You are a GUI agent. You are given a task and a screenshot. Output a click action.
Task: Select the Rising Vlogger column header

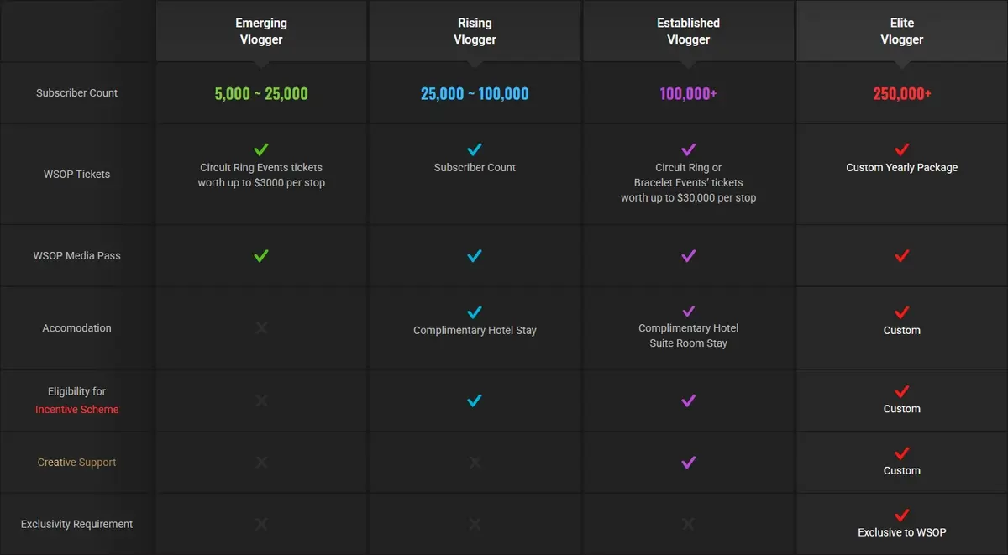475,31
